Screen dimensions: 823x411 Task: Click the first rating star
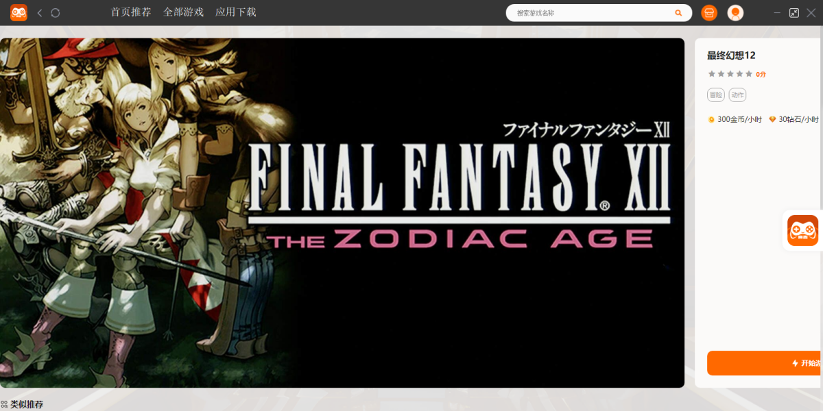[x=711, y=74]
